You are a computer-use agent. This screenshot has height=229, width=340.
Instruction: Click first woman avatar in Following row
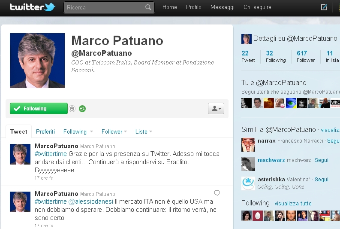coord(247,216)
